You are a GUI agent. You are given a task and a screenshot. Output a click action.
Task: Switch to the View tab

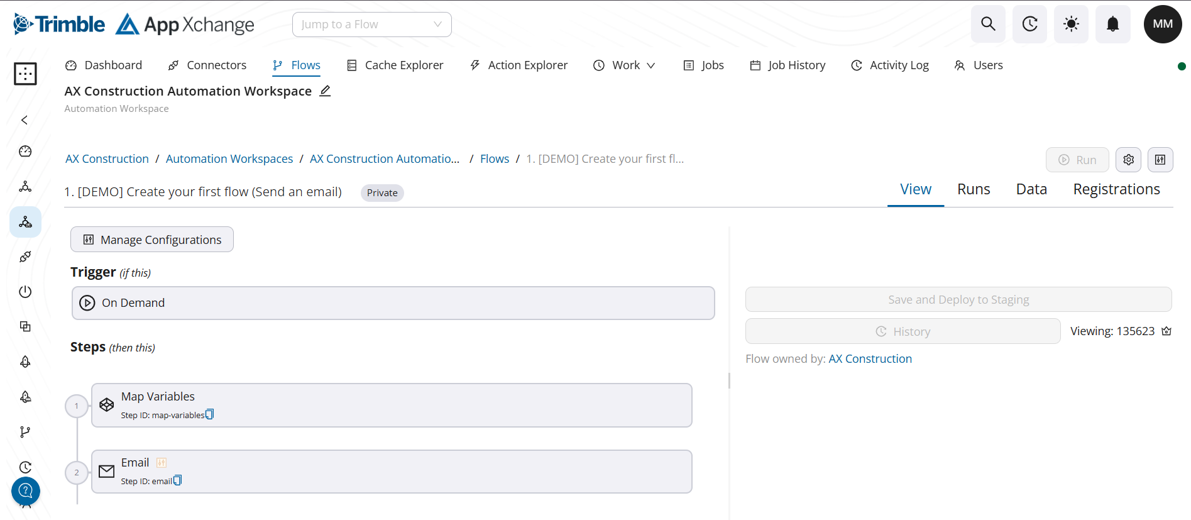pyautogui.click(x=916, y=189)
